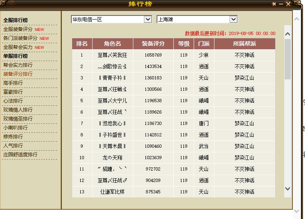The width and height of the screenshot is (305, 219).
Task: Click character name 至尊乂大宁儿
Action: click(112, 101)
